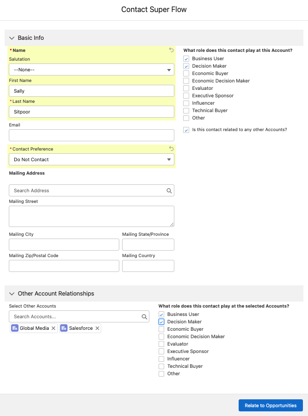Revert changes to the Name field
The image size is (308, 416).
tap(171, 50)
